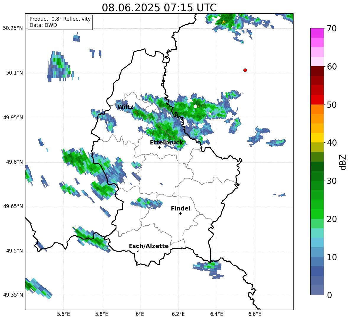The height and width of the screenshot is (320, 350).
Task: Click the 6°E longitude label
Action: tap(140, 314)
